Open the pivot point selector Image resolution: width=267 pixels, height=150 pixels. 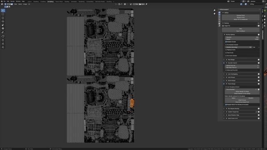pyautogui.click(x=116, y=4)
